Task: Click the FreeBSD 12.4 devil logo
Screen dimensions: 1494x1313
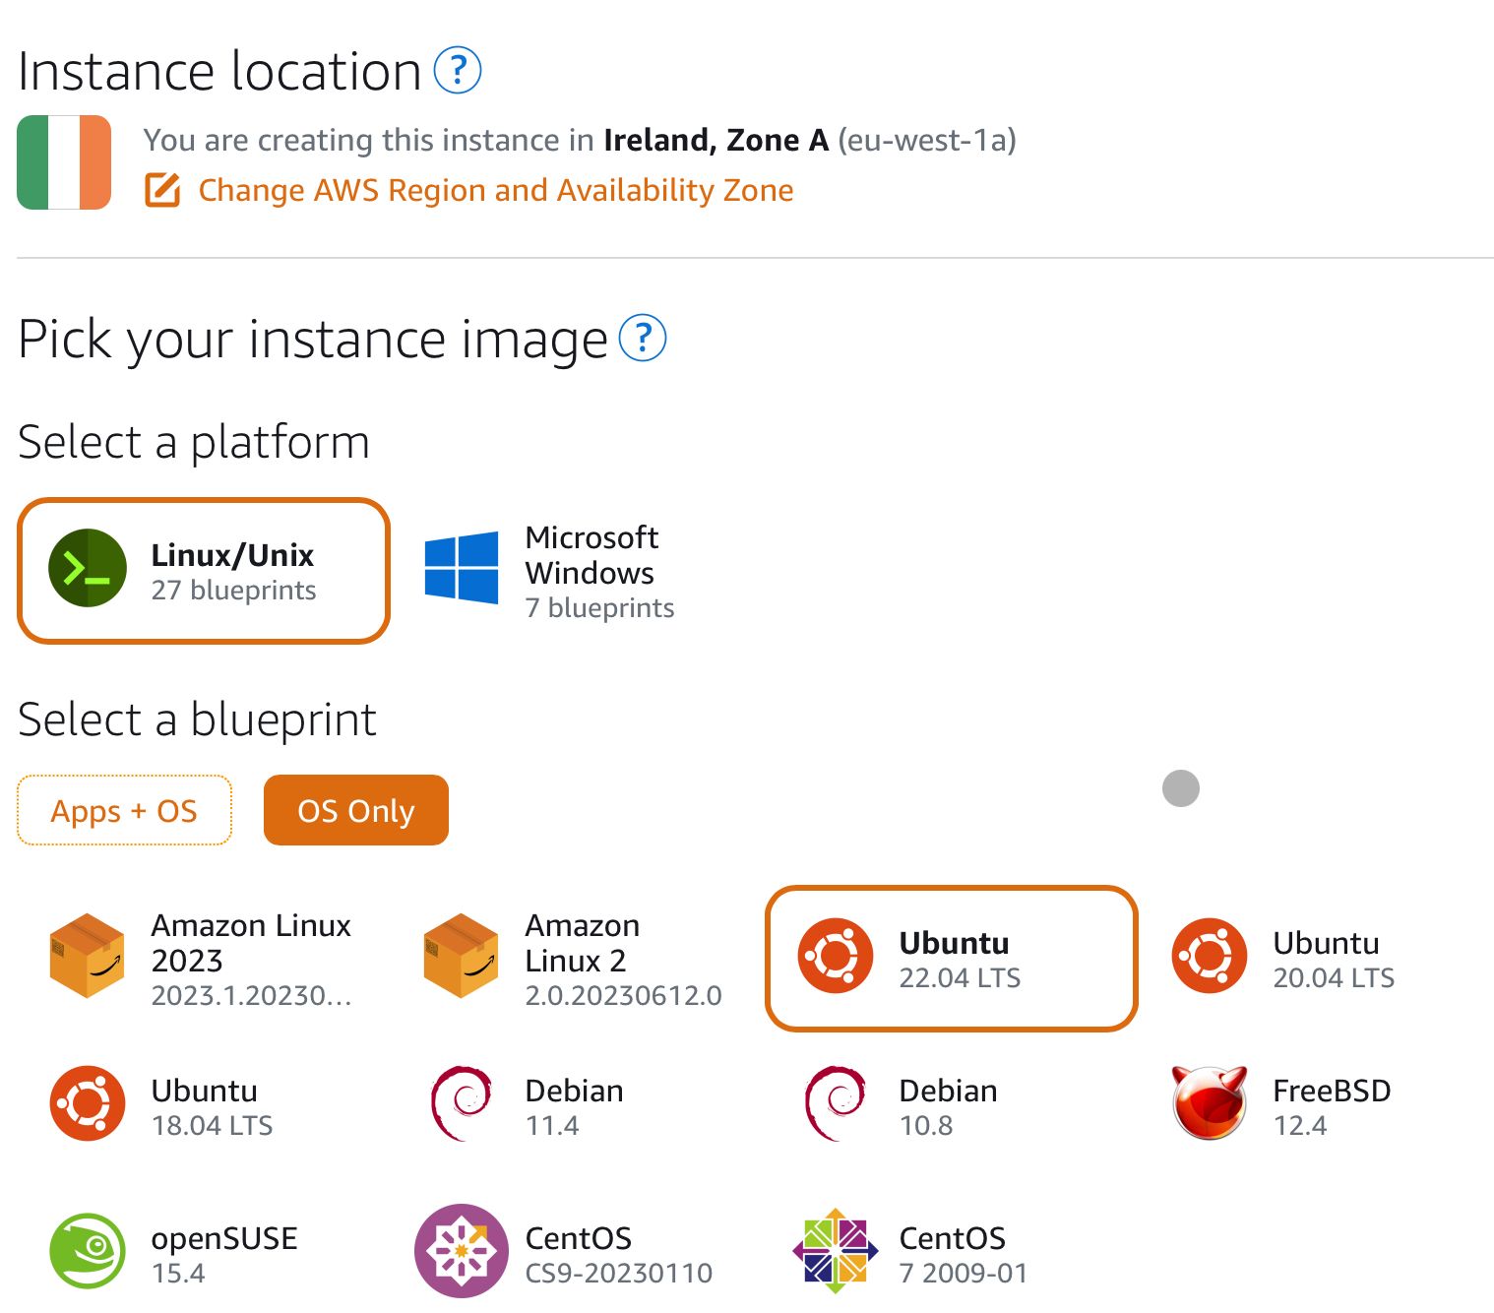Action: click(1210, 1103)
